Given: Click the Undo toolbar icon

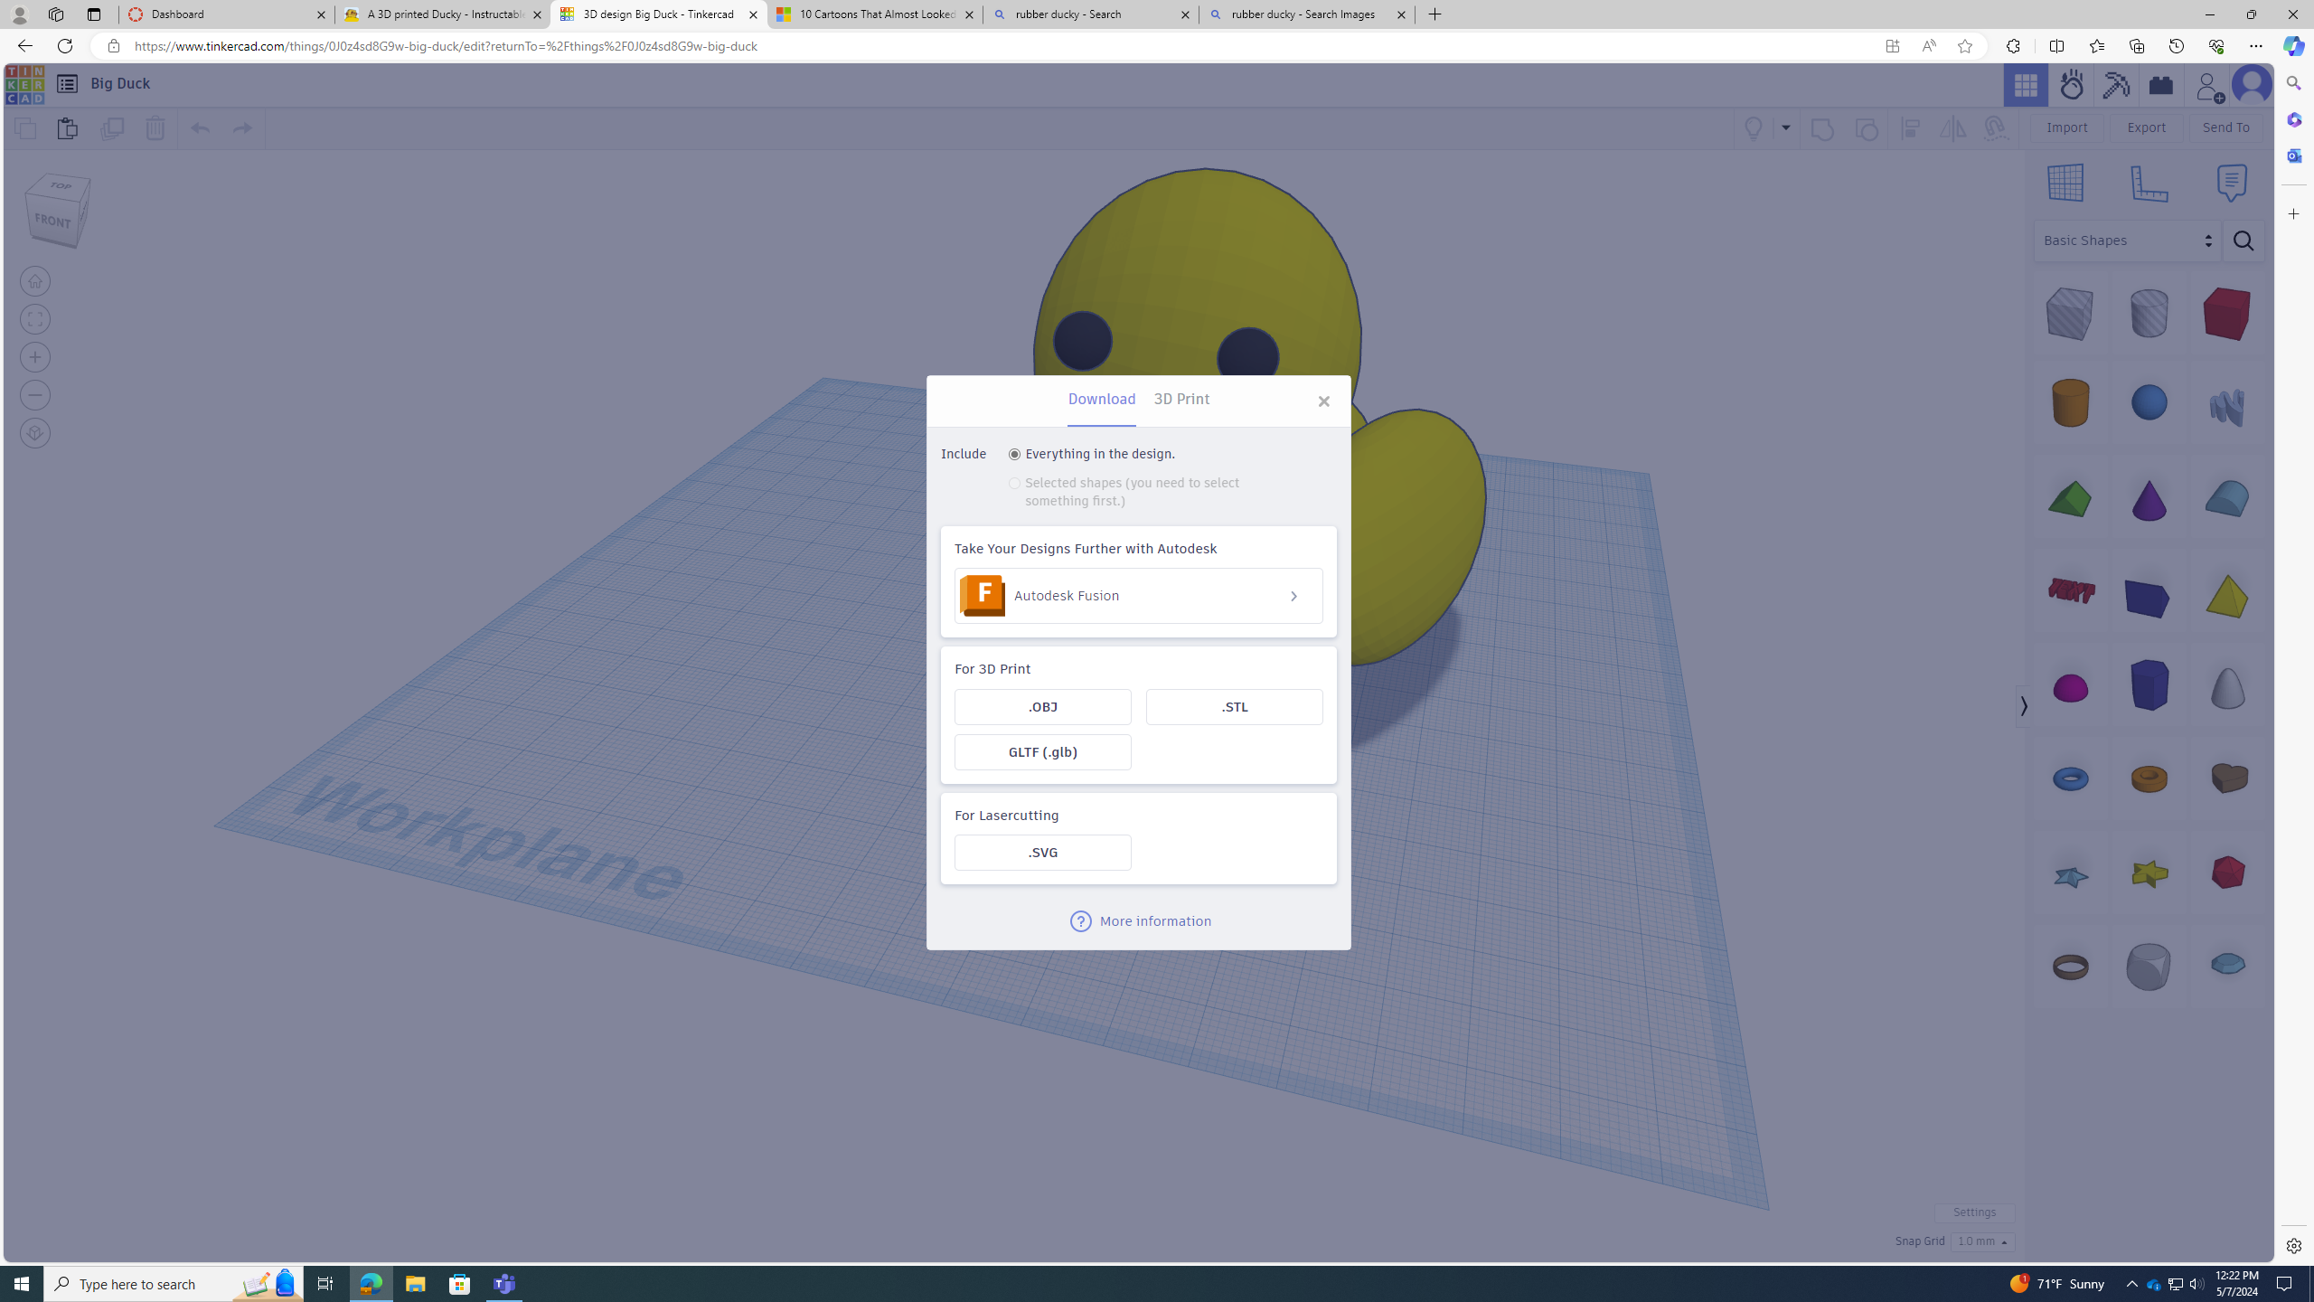Looking at the screenshot, I should pos(199,127).
